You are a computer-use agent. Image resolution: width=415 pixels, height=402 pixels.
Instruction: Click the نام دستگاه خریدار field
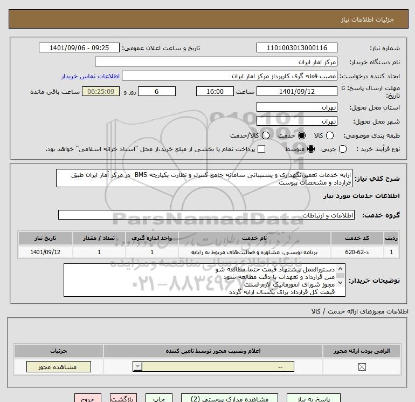point(216,62)
